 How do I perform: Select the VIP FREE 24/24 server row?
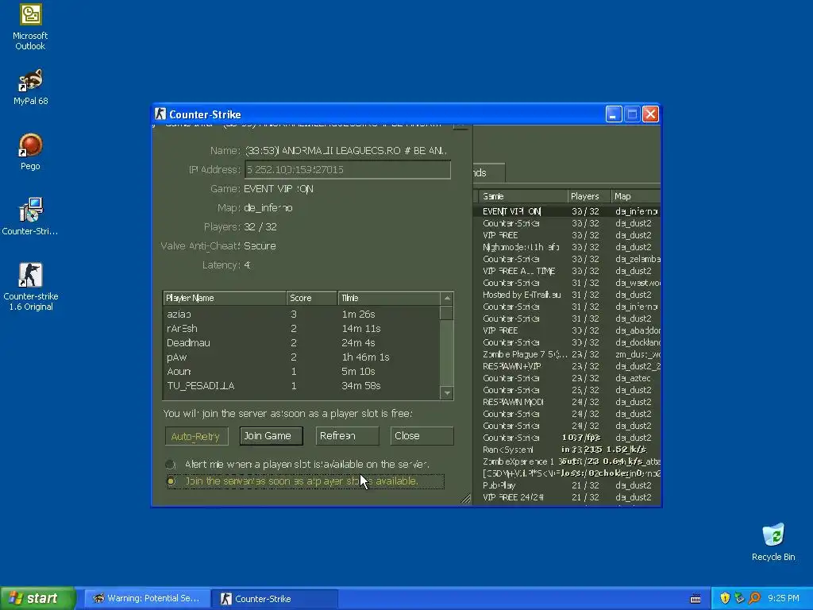coord(567,497)
